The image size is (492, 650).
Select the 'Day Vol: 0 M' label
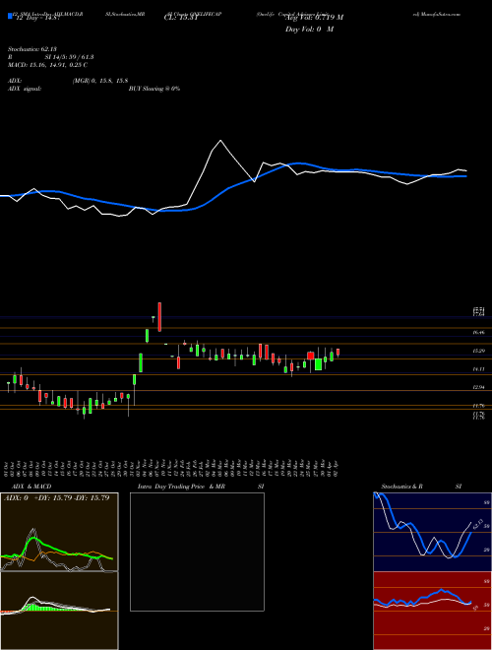point(309,30)
